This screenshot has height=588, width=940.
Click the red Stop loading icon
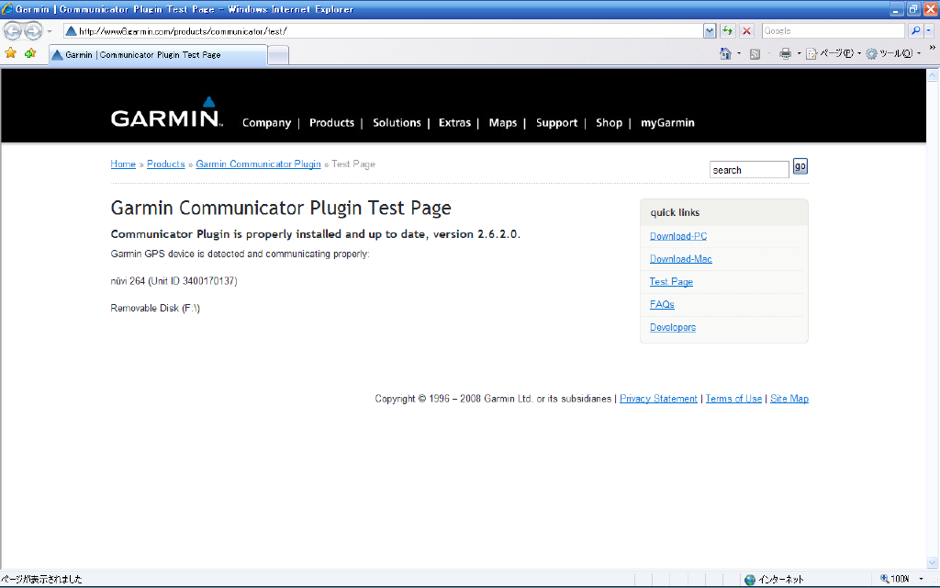(746, 31)
